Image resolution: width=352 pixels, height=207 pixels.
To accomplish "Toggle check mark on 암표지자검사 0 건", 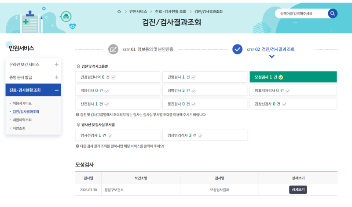I will coord(287,91).
